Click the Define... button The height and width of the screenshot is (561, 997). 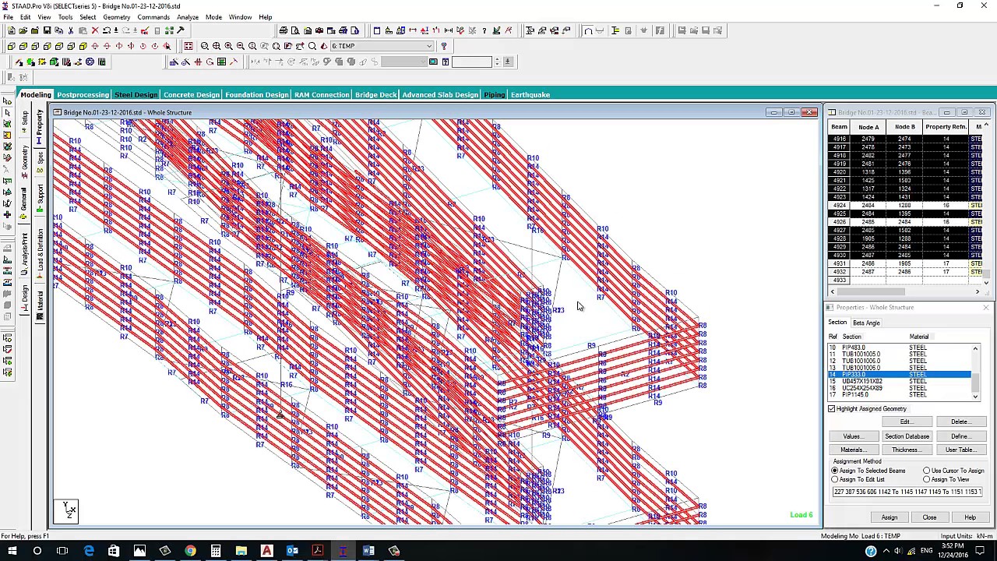pos(960,436)
